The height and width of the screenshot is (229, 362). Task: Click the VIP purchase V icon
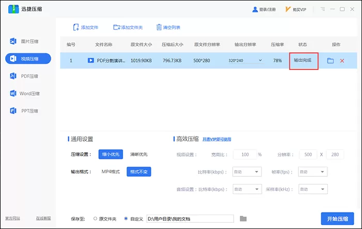288,9
